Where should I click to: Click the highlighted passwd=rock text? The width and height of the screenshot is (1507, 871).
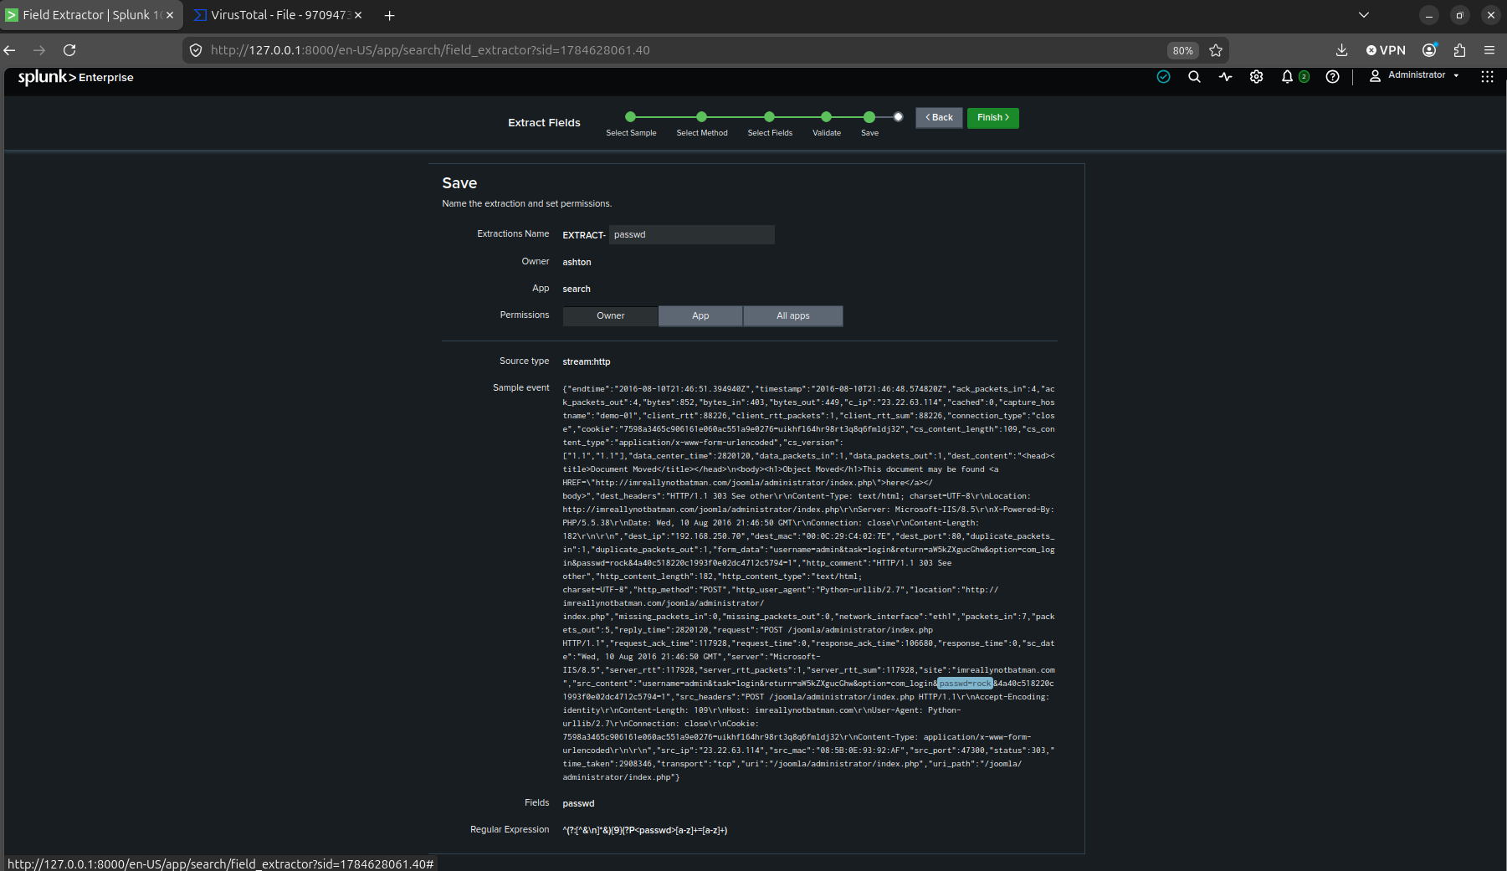[x=965, y=684]
